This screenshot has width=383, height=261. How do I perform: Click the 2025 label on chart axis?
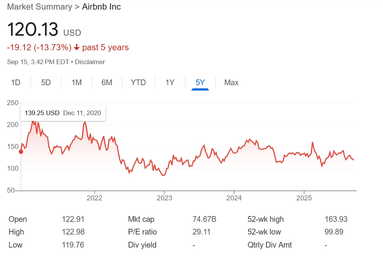[x=304, y=198]
